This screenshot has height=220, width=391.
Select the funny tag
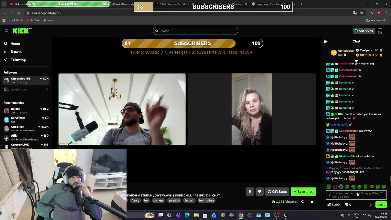135,200
